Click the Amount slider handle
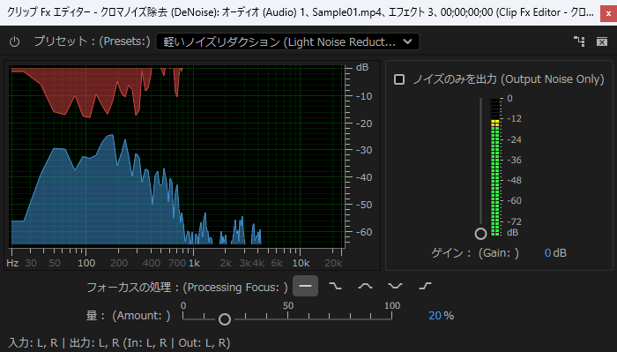 pos(225,319)
